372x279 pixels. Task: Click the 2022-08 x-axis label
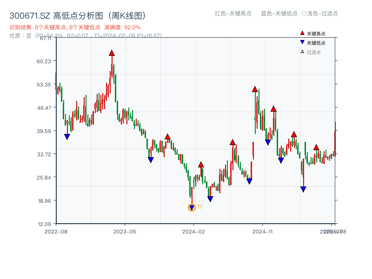(56, 232)
